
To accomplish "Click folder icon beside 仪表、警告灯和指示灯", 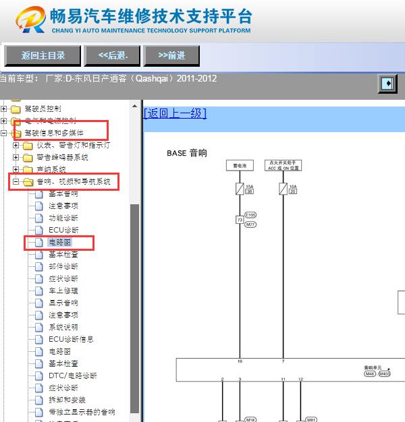I will tap(28, 146).
